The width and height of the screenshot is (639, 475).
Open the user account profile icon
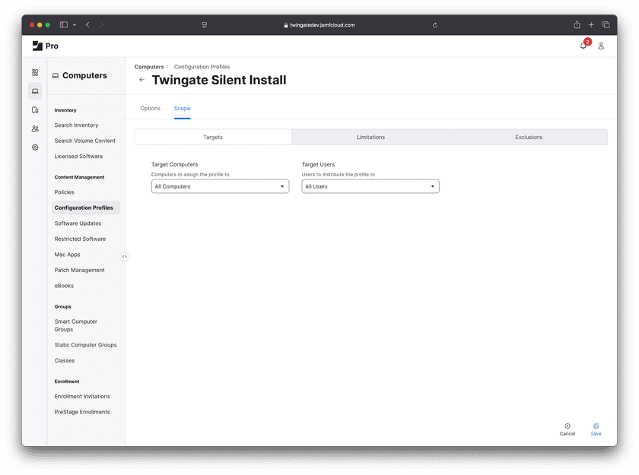tap(601, 46)
